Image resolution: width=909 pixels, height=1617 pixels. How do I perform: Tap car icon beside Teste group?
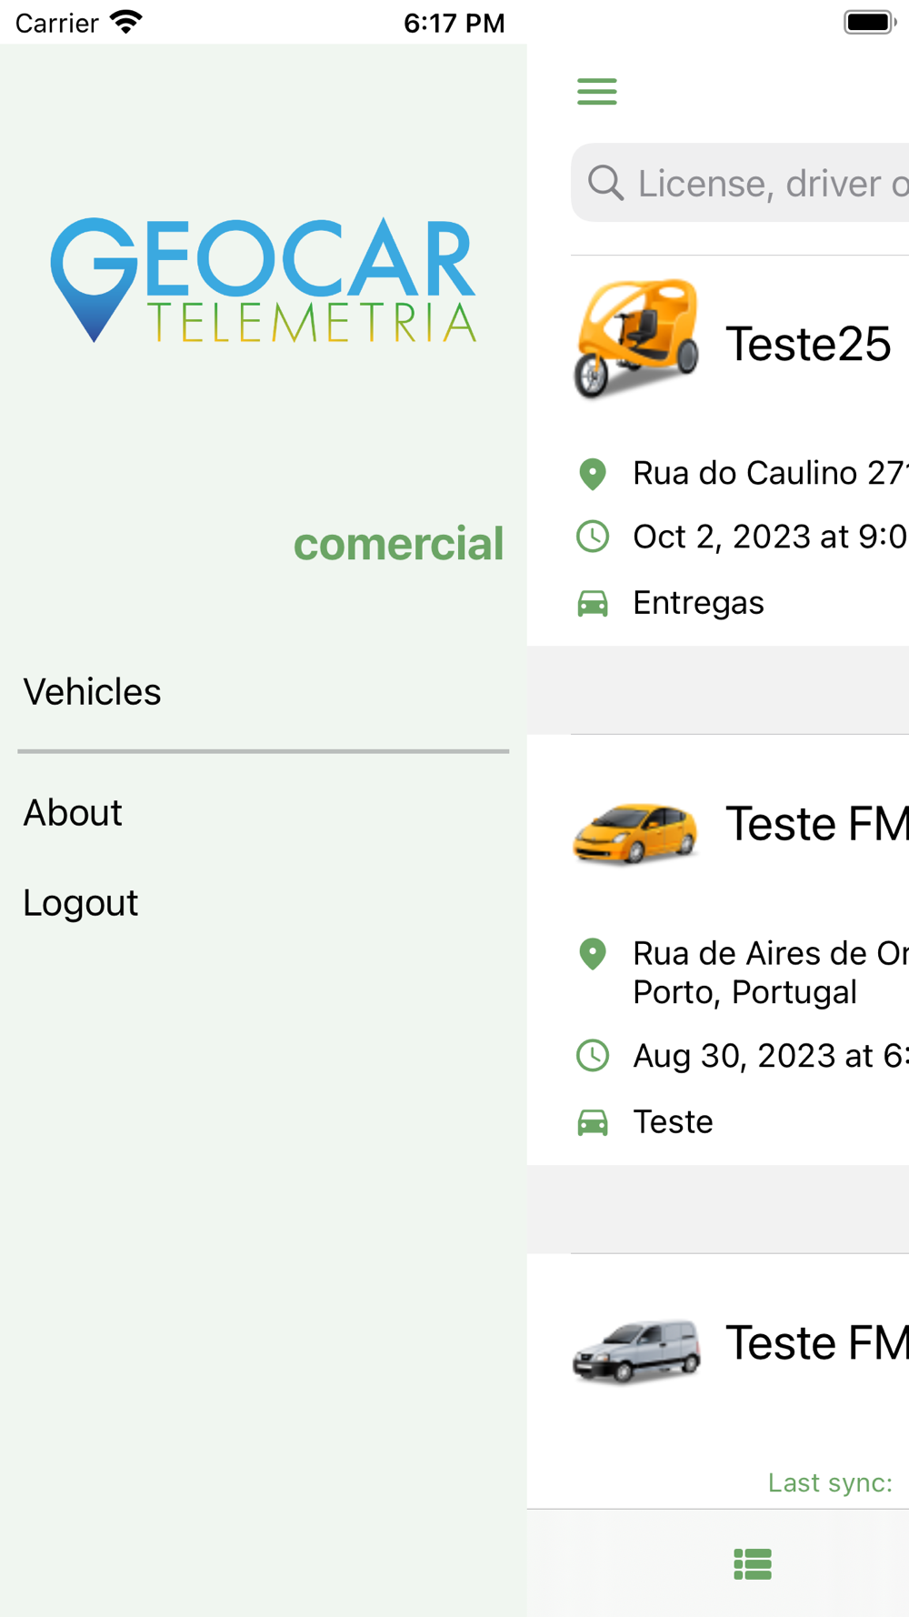point(593,1122)
